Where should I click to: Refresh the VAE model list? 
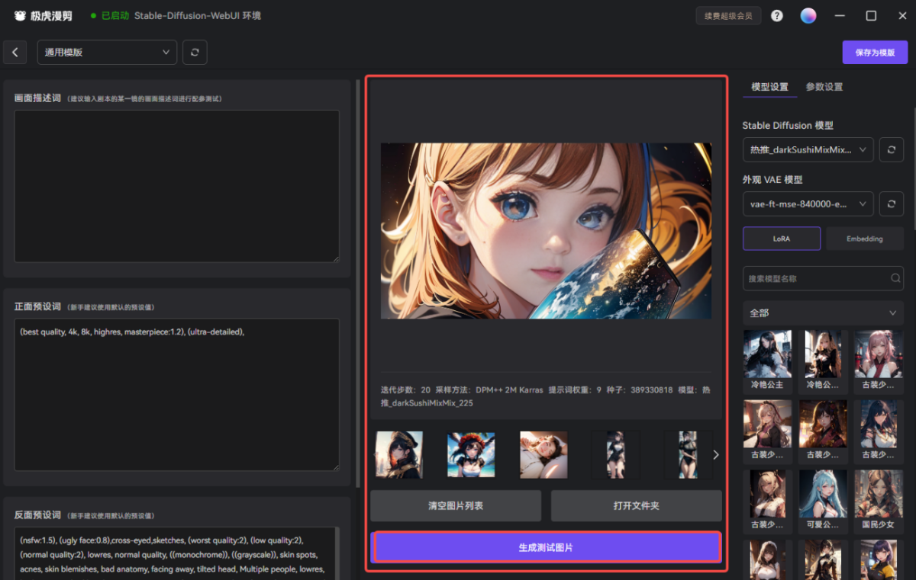pyautogui.click(x=891, y=204)
